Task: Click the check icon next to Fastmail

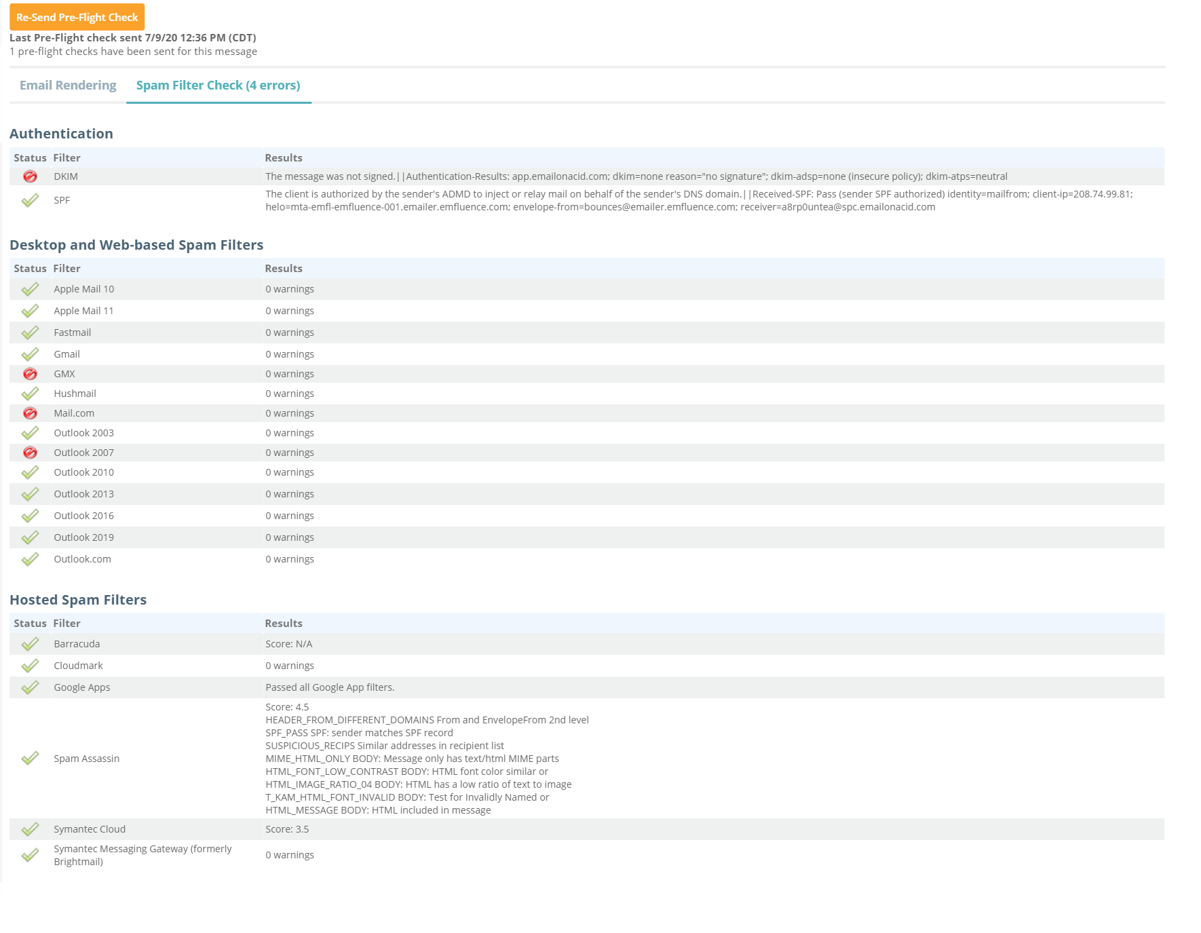Action: tap(30, 332)
